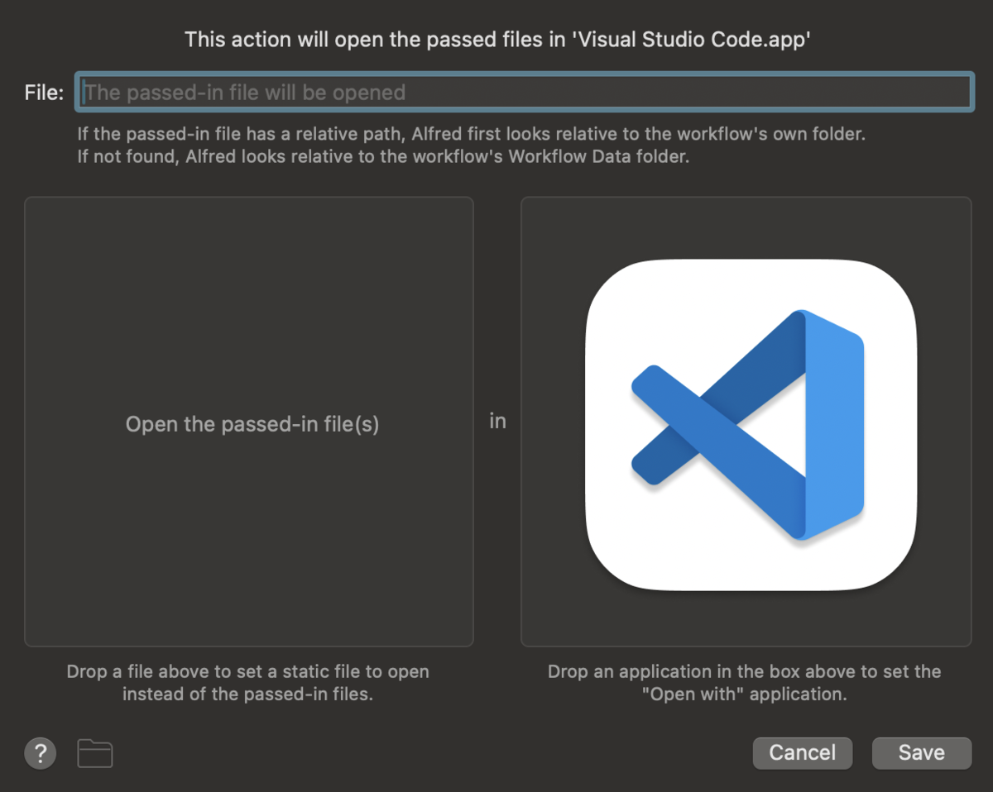This screenshot has width=993, height=792.
Task: Save the Open File action settings
Action: pyautogui.click(x=921, y=752)
